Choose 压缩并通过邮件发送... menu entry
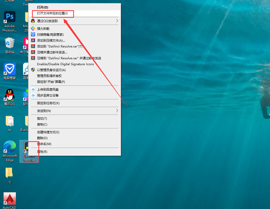 (74, 52)
